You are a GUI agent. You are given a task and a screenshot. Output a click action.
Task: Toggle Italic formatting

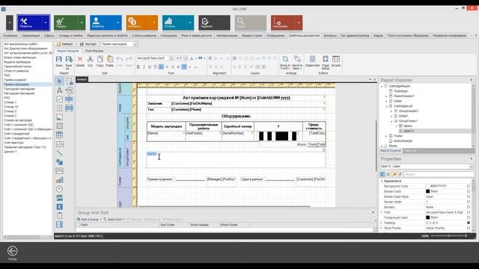144,67
